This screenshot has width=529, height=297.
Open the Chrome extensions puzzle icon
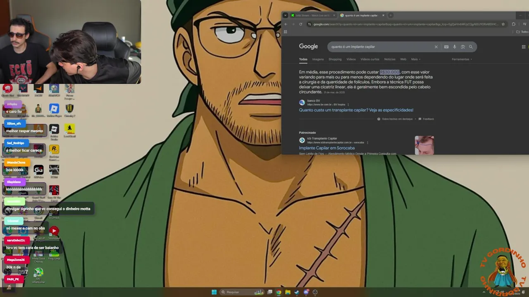tap(514, 24)
